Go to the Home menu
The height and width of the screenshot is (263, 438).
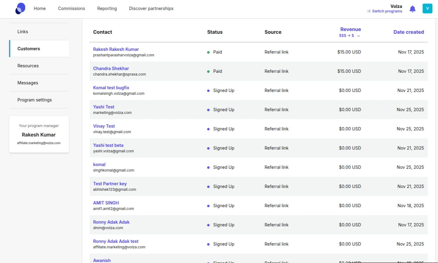[x=40, y=9]
